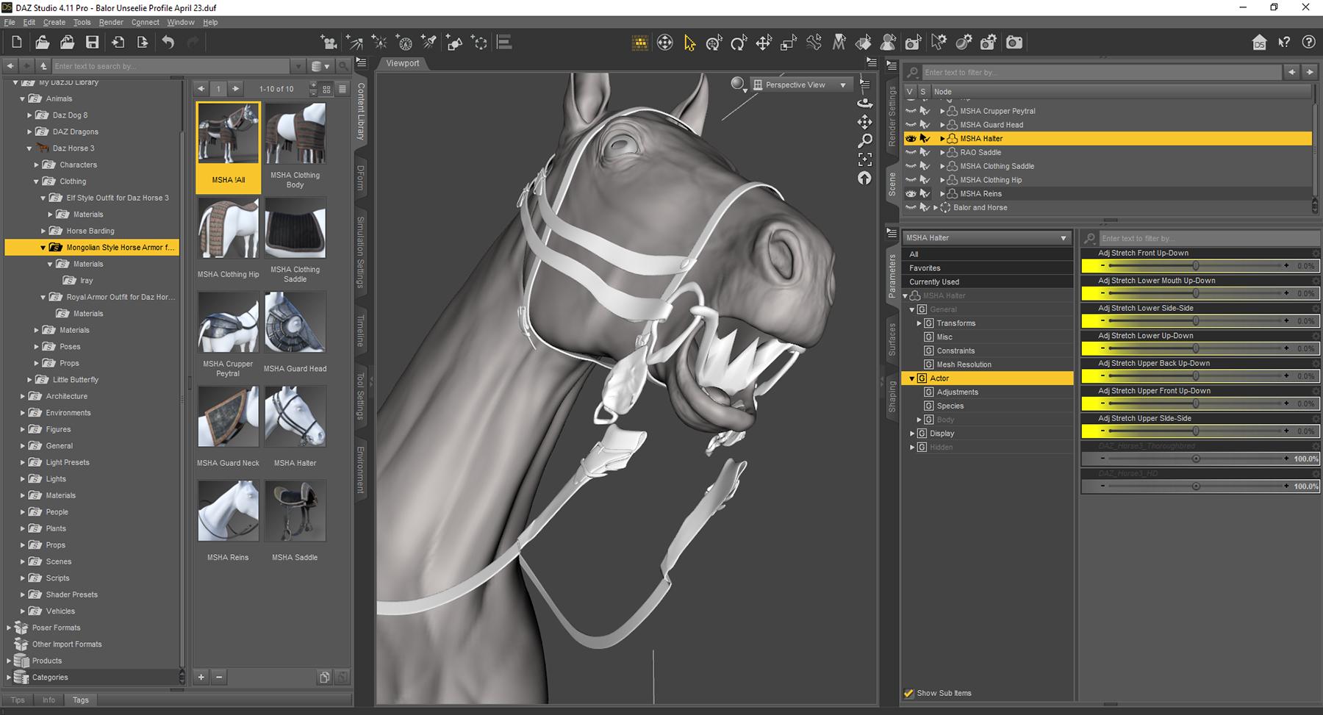Viewport: 1323px width, 715px height.
Task: Select the Region Navigator figure tool
Action: click(x=889, y=43)
